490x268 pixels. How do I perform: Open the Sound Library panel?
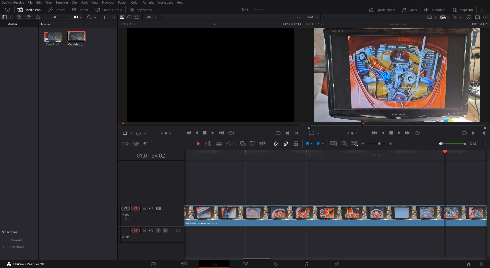click(x=108, y=10)
